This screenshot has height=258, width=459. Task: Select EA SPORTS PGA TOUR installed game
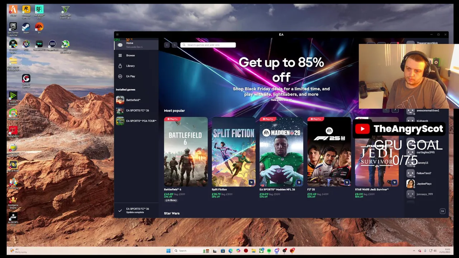click(x=136, y=121)
